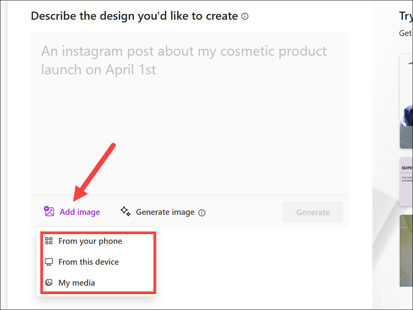Viewport: 413px width, 310px height.
Task: Select the top sample design thumbnail
Action: point(406,101)
